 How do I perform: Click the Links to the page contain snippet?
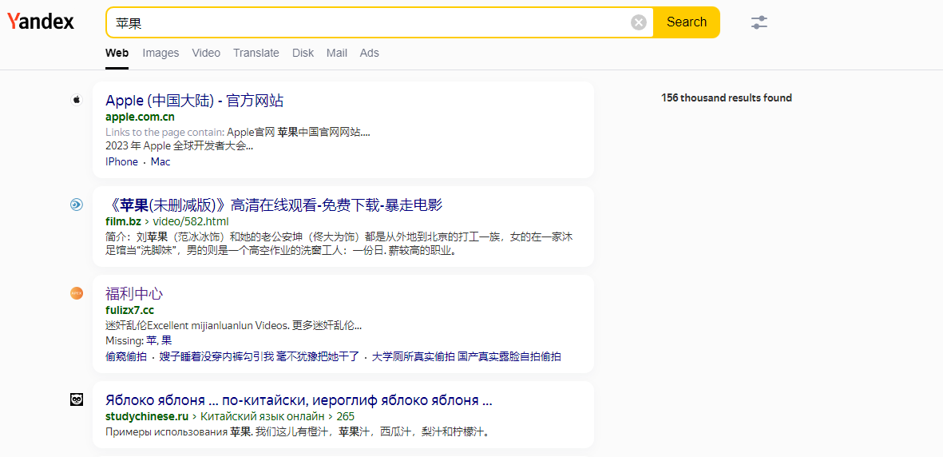[x=238, y=132]
